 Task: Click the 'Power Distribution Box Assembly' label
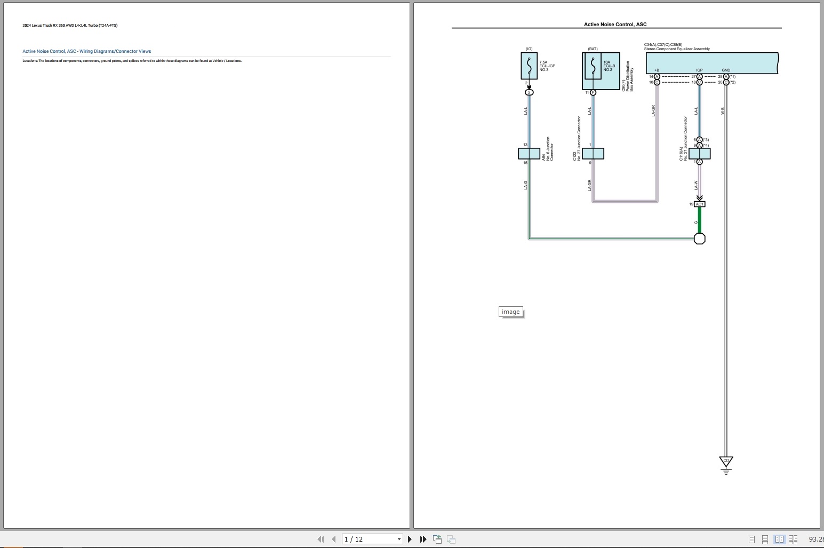click(629, 76)
